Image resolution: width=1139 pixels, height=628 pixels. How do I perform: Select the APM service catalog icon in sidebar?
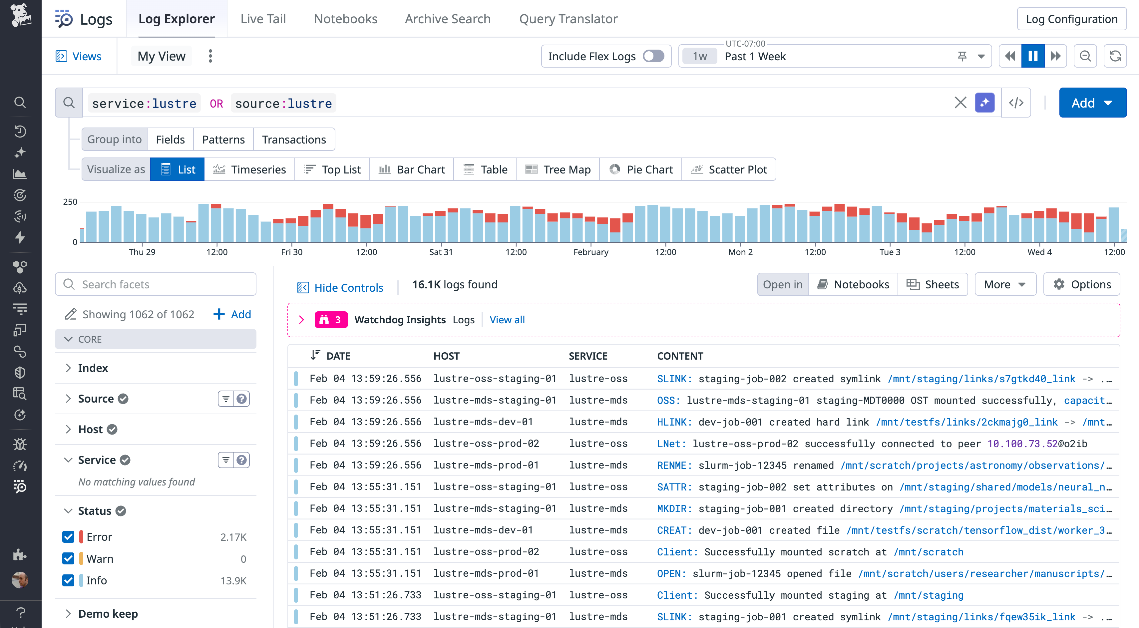coord(20,267)
